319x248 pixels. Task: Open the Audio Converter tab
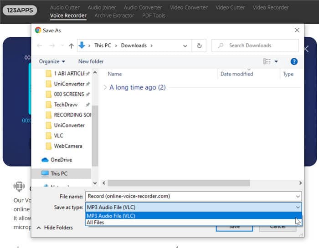(143, 8)
